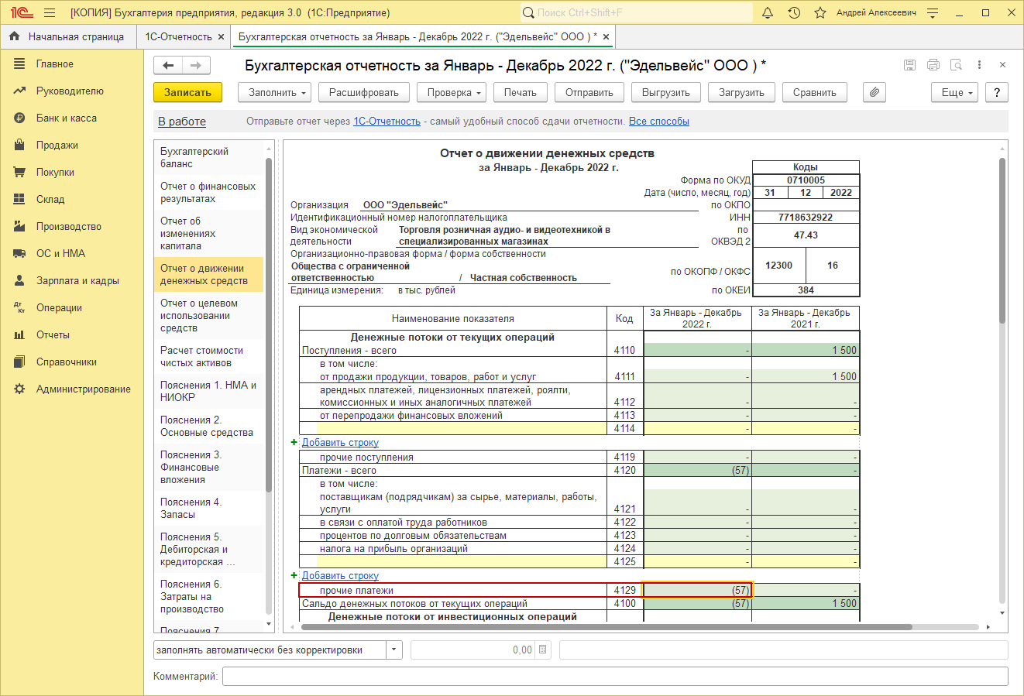Viewport: 1024px width, 696px height.
Task: Click the home icon of Начальная страница
Action: click(14, 36)
